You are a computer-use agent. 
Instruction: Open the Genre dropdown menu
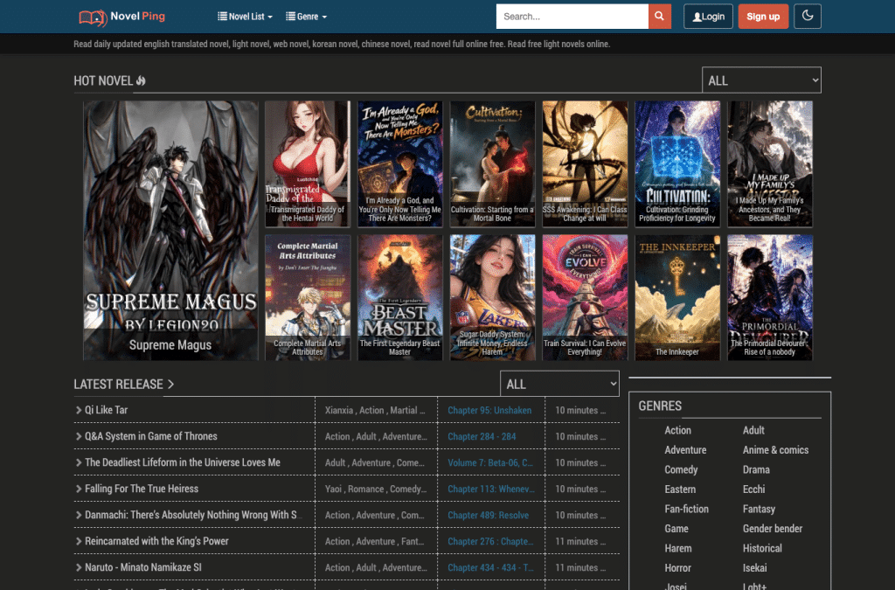307,17
